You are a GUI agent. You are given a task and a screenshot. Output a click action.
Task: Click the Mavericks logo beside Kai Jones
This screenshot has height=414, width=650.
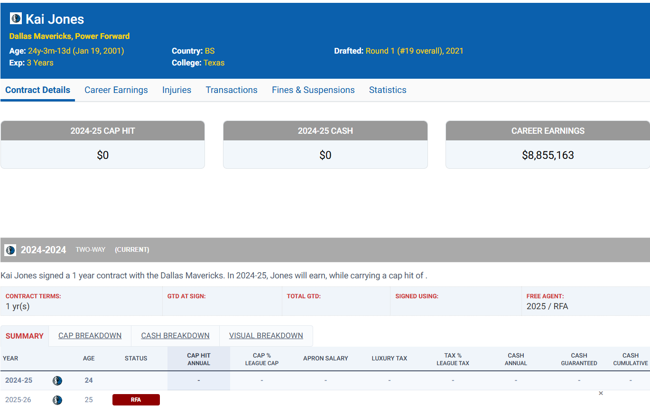click(x=16, y=18)
